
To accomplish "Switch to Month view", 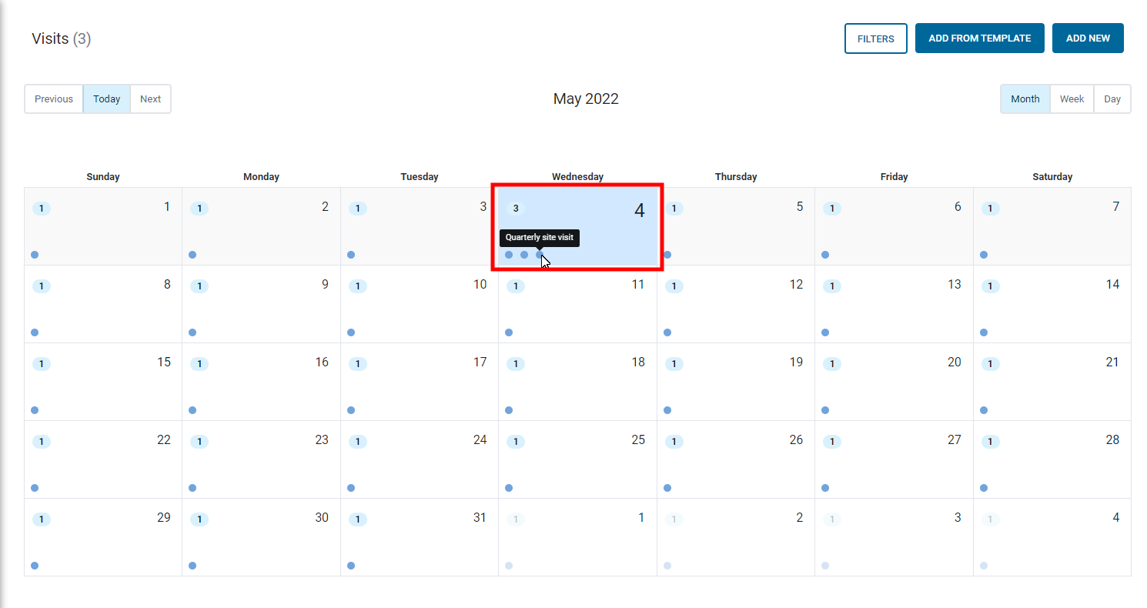I will [1025, 99].
